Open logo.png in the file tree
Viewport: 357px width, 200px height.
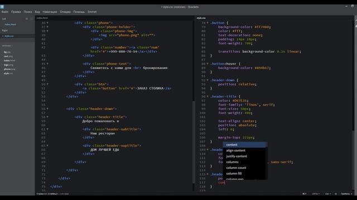point(8,65)
